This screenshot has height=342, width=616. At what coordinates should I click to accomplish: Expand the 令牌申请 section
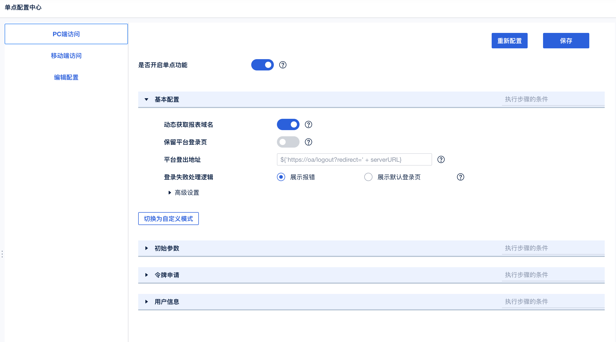point(146,275)
